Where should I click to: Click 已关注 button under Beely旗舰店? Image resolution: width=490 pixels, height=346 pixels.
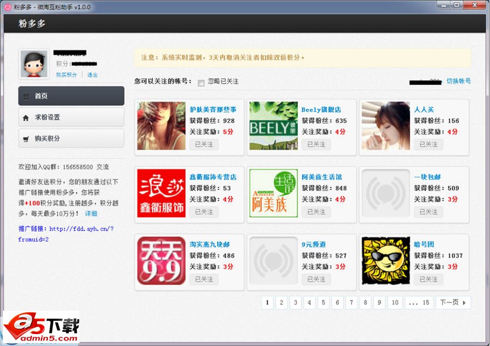(316, 144)
